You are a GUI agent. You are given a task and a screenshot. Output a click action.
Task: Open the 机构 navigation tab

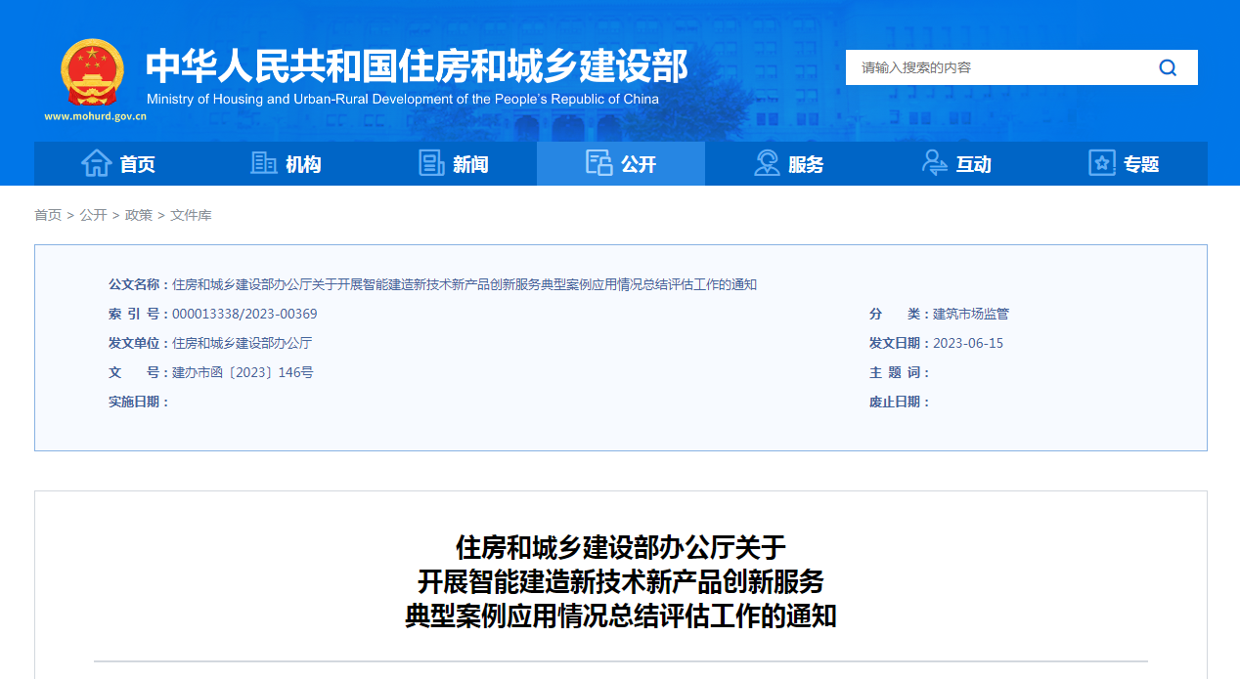286,164
